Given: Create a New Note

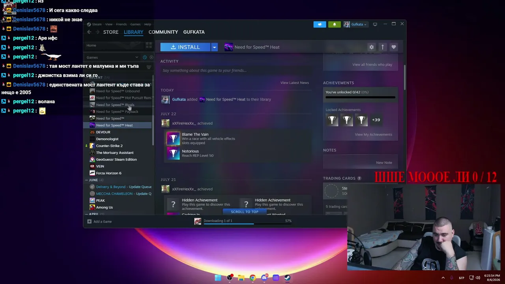Looking at the screenshot, I should pyautogui.click(x=384, y=163).
